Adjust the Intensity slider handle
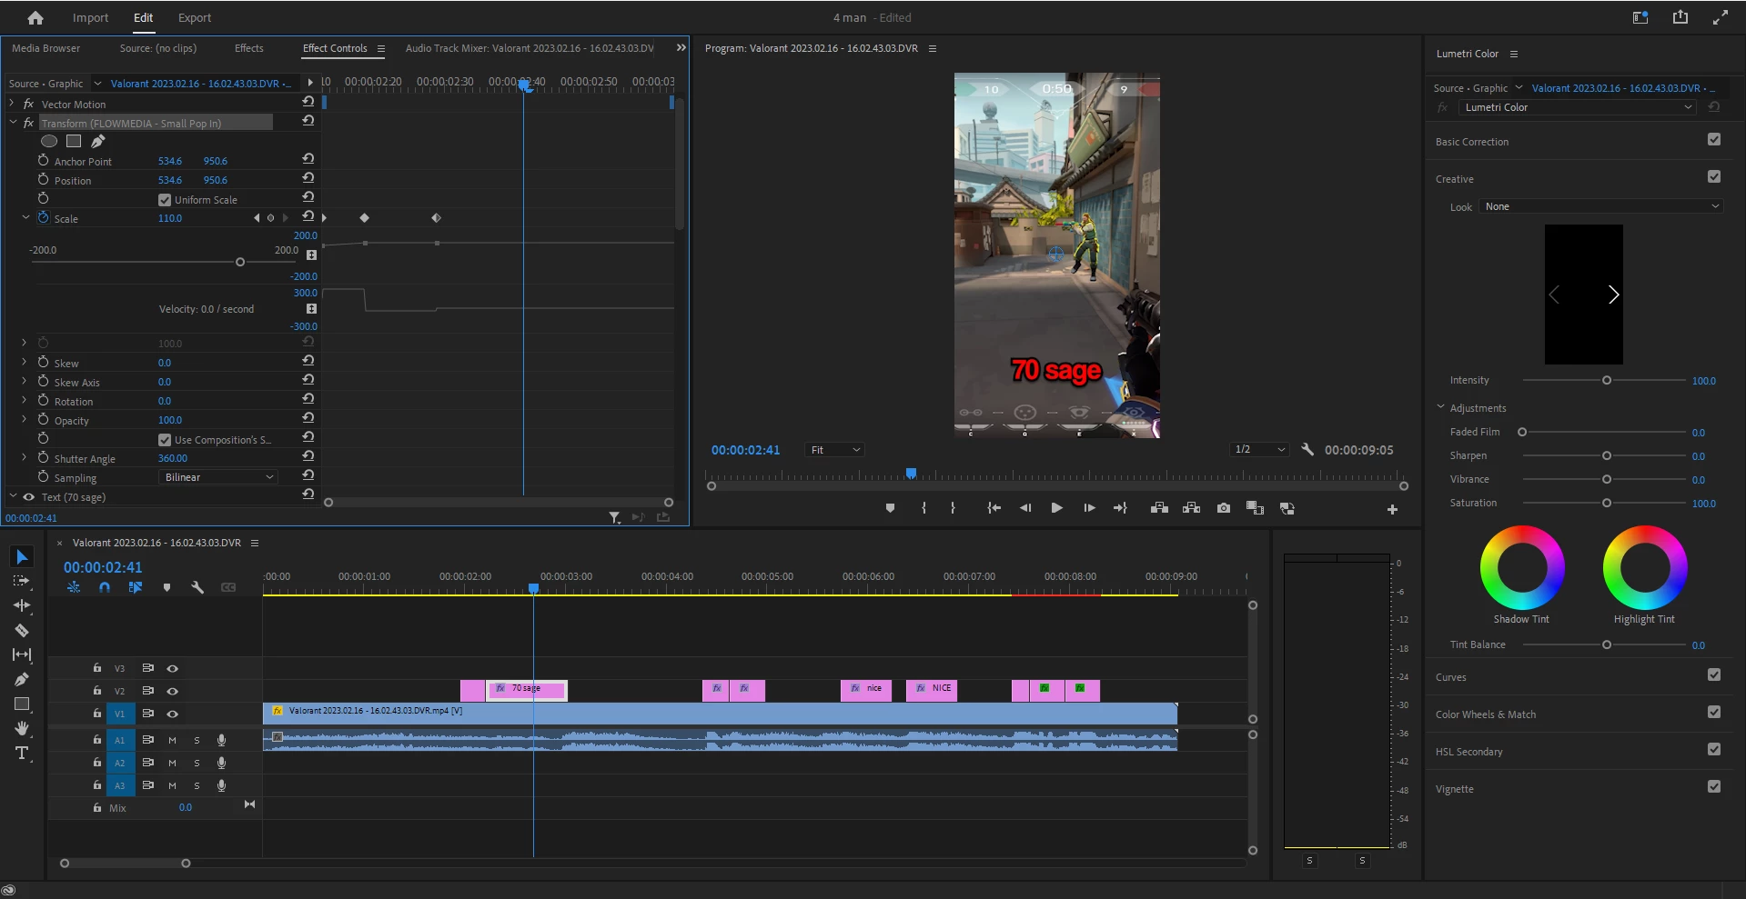The width and height of the screenshot is (1746, 899). click(x=1607, y=381)
